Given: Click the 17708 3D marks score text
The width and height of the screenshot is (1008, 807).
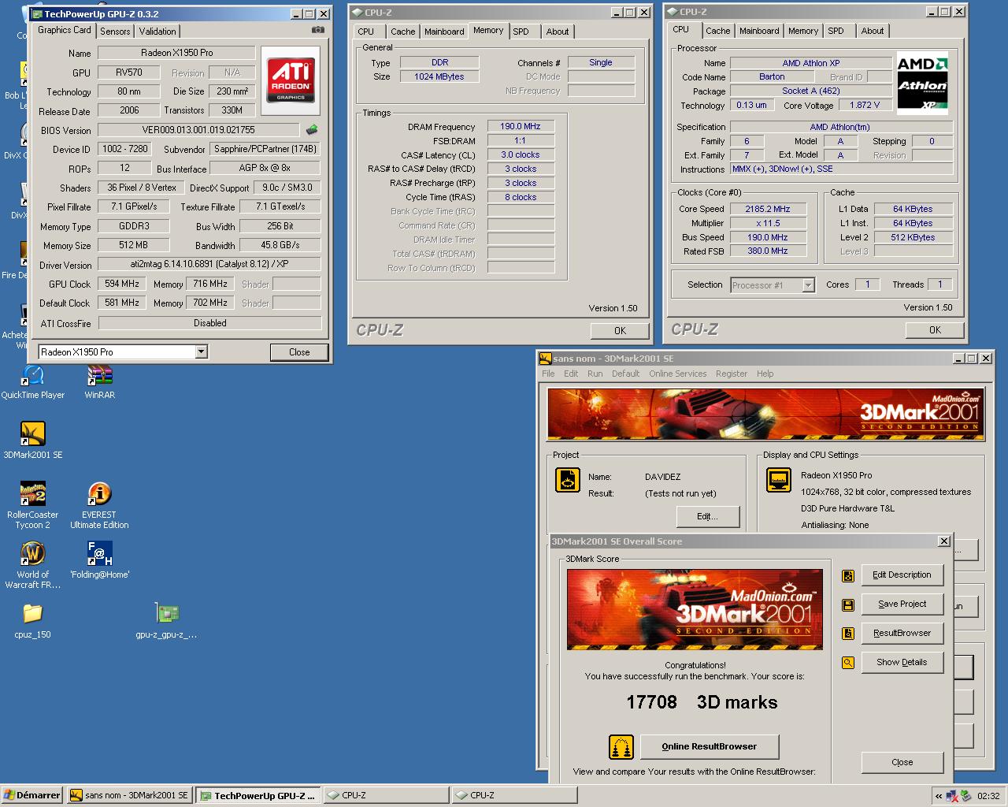Looking at the screenshot, I should click(x=702, y=702).
